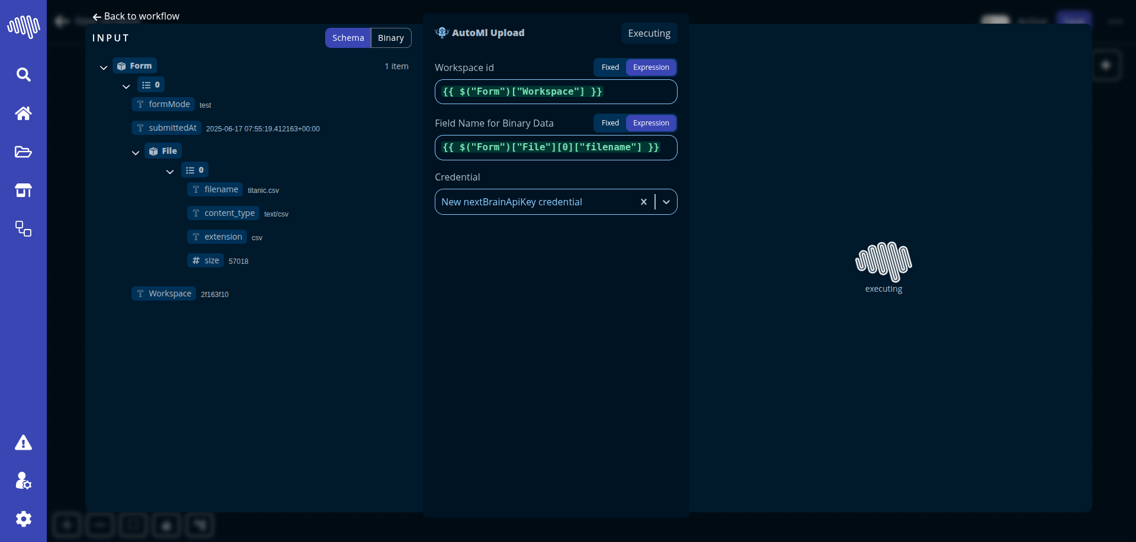The height and width of the screenshot is (542, 1136).
Task: Click the Executing button
Action: pyautogui.click(x=649, y=33)
